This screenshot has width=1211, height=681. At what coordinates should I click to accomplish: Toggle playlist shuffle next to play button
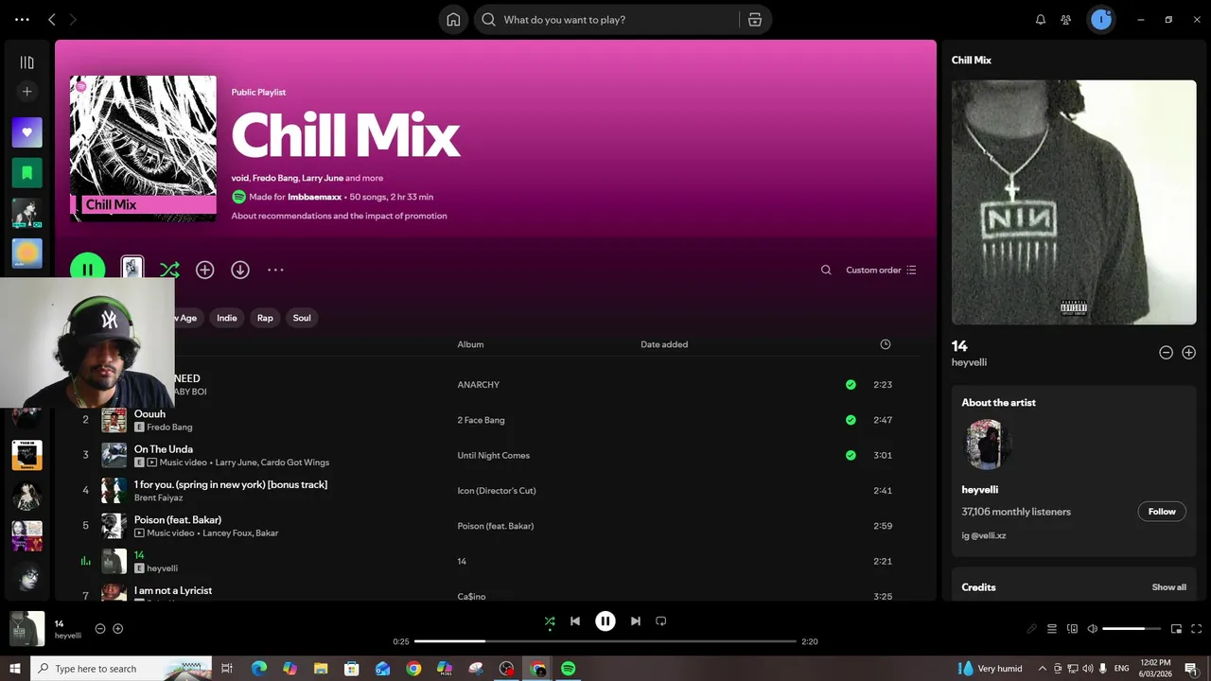click(x=169, y=271)
